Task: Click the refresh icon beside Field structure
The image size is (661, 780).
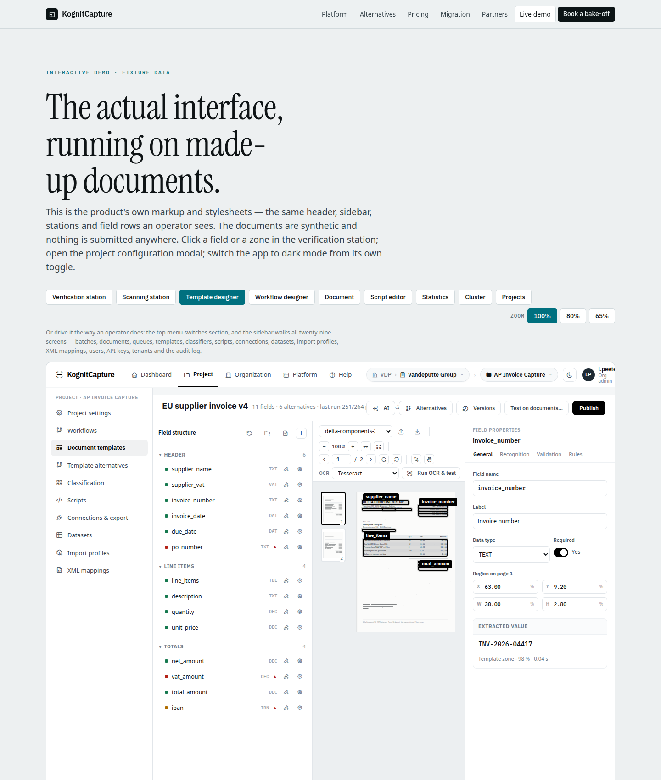Action: pos(249,433)
